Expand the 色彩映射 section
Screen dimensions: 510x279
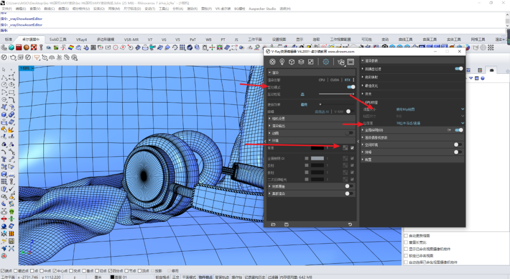[x=412, y=77]
